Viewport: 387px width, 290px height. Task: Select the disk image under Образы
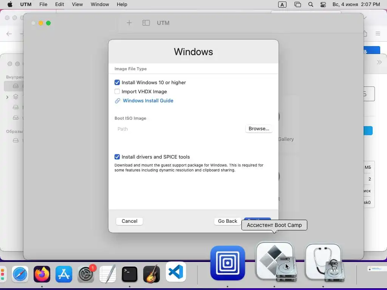tap(15, 140)
